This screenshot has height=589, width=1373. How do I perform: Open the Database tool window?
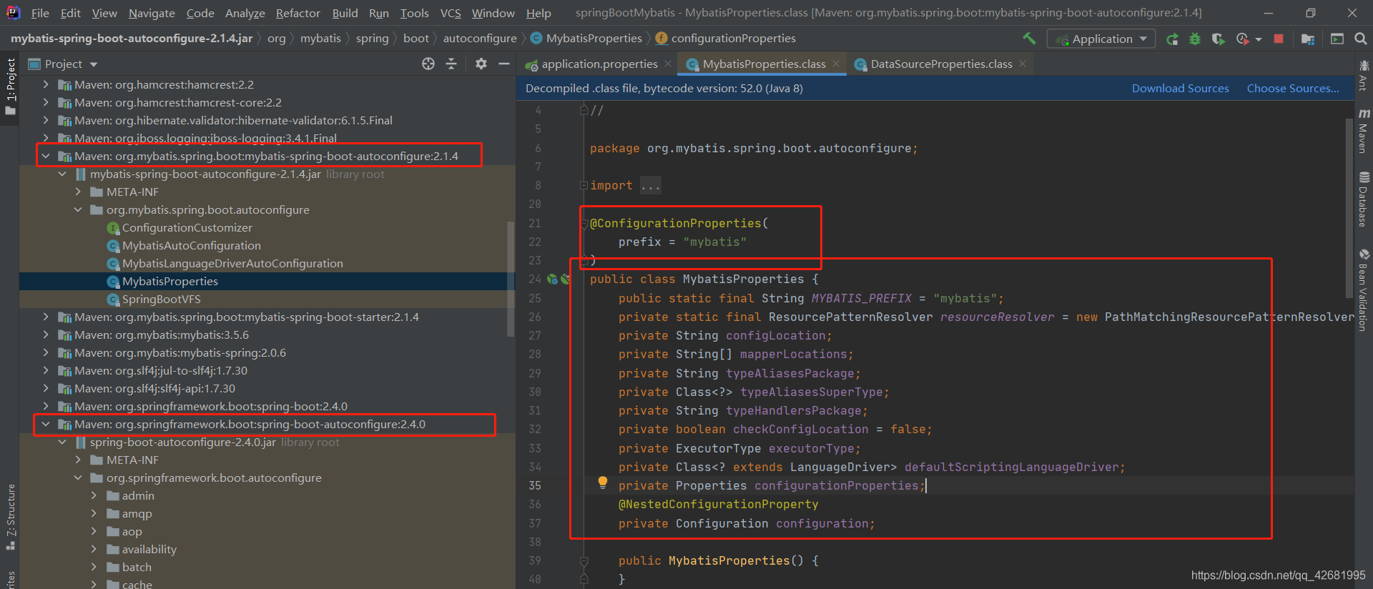1364,199
